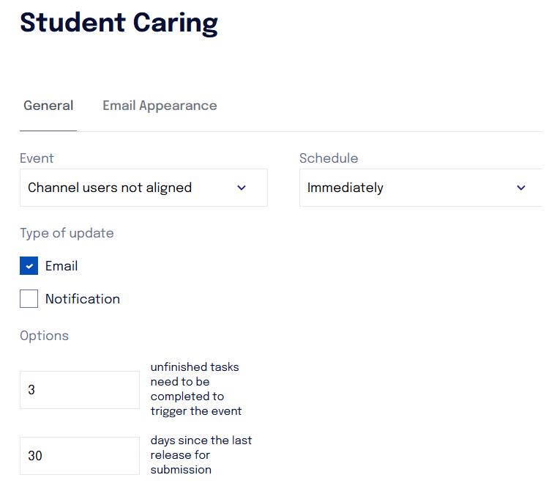
Task: Click the chevron arrow in the Schedule field
Action: point(520,188)
